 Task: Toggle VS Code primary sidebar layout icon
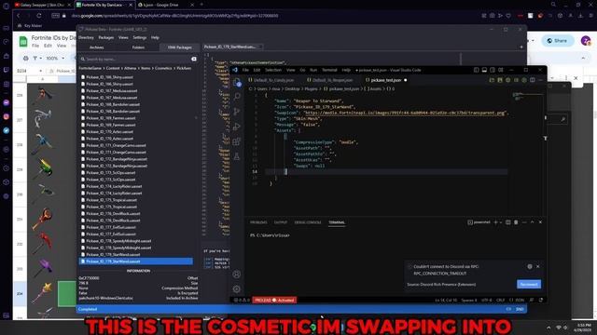point(477,70)
